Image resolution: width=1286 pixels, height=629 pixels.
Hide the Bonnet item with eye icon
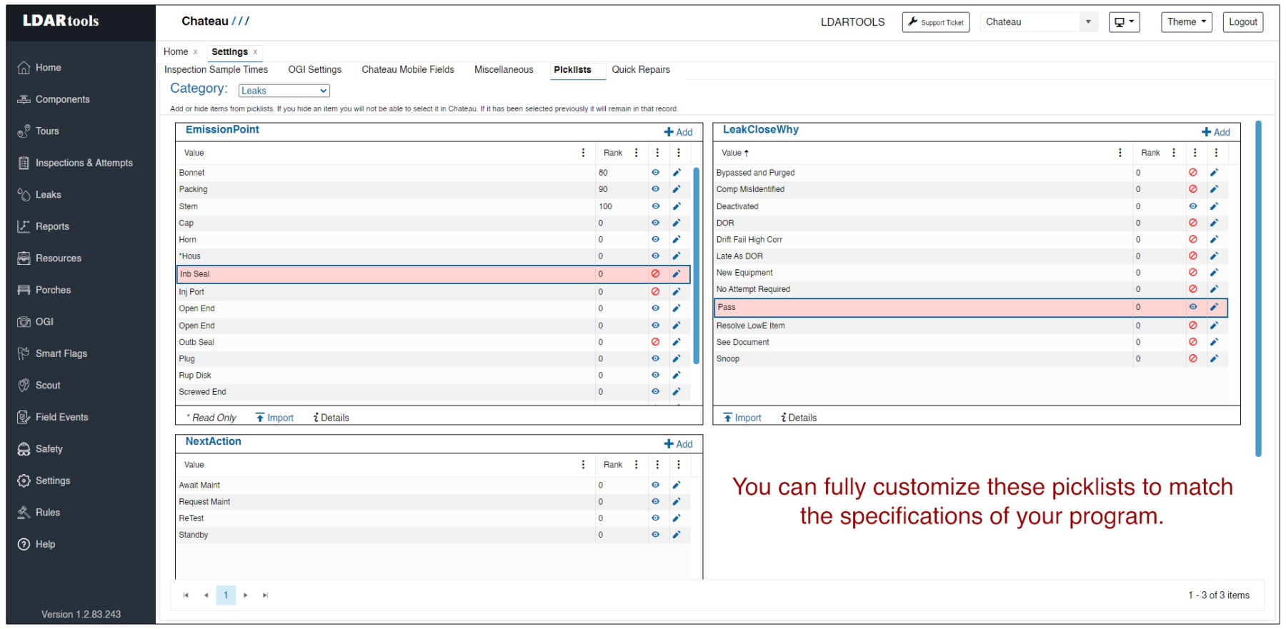[x=655, y=172]
